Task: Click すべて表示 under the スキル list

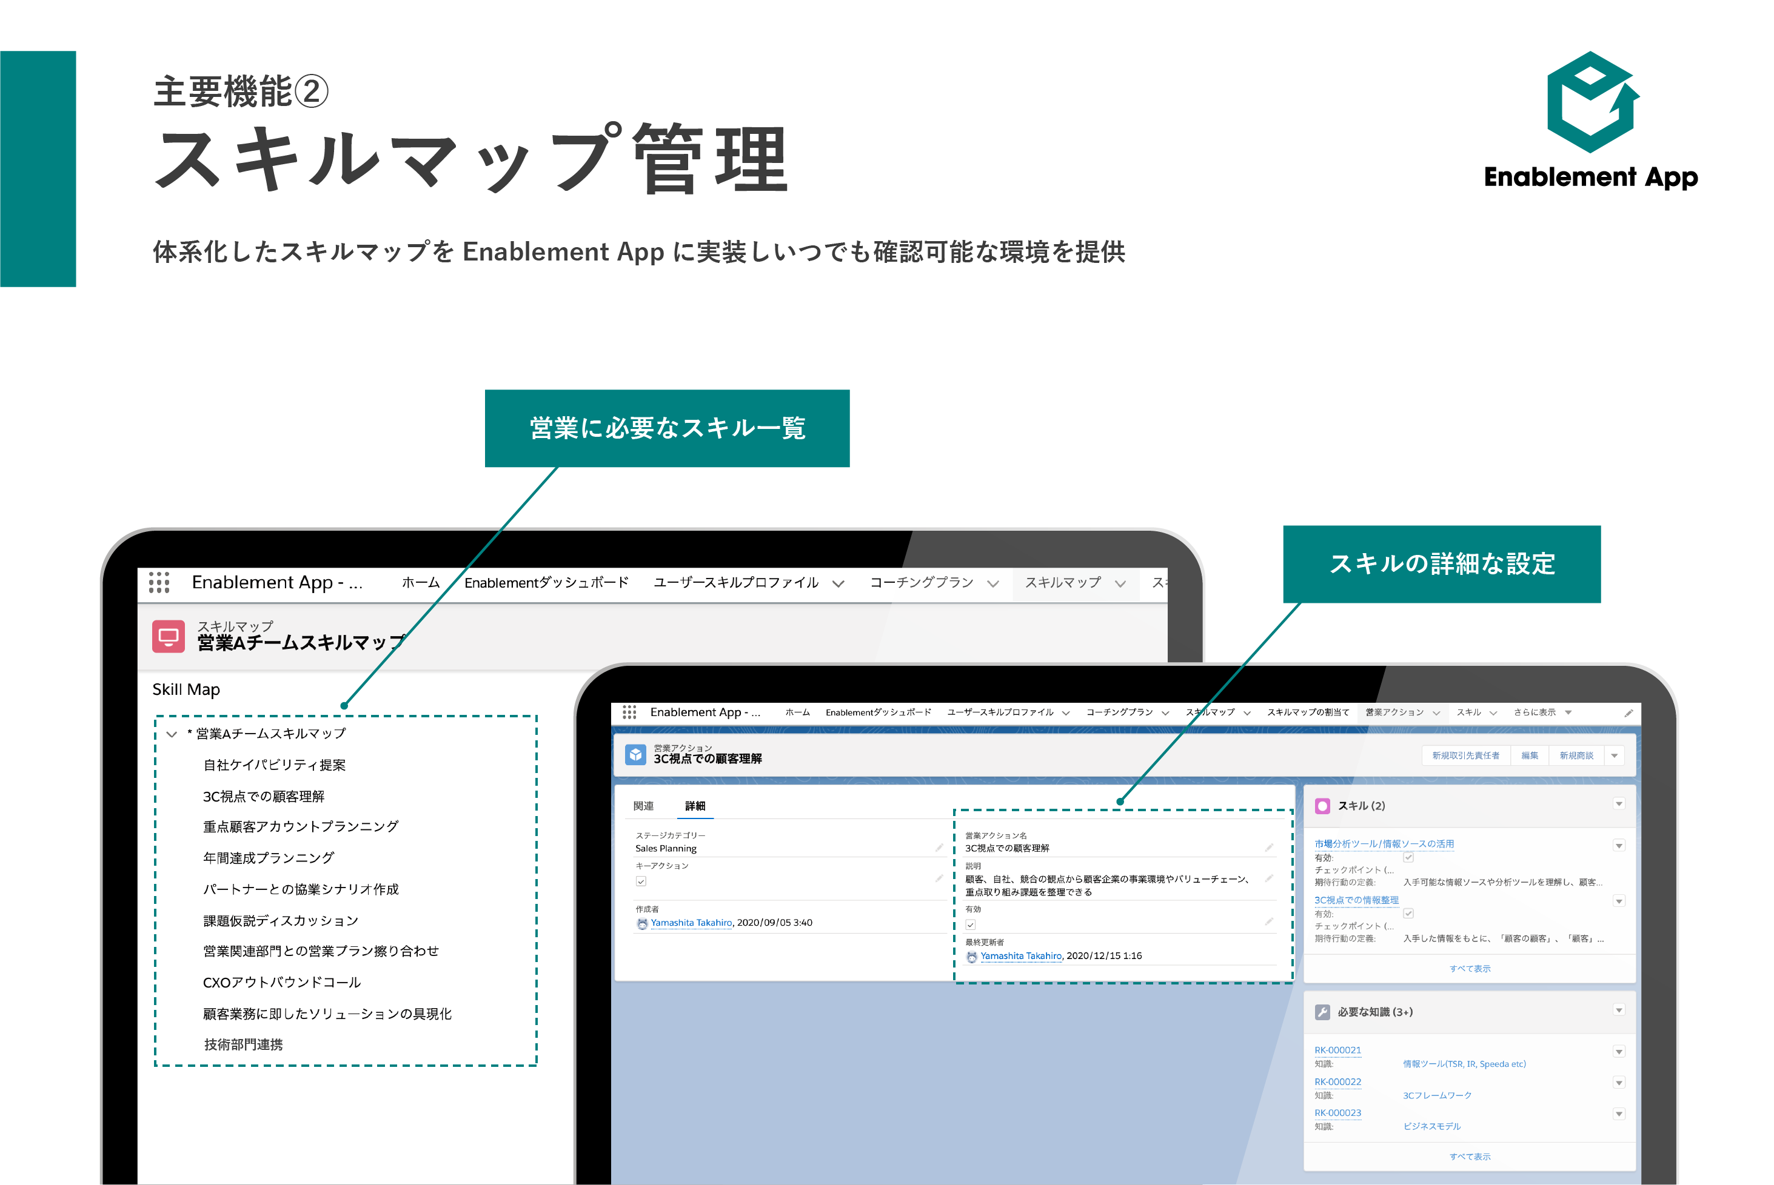Action: pyautogui.click(x=1469, y=969)
